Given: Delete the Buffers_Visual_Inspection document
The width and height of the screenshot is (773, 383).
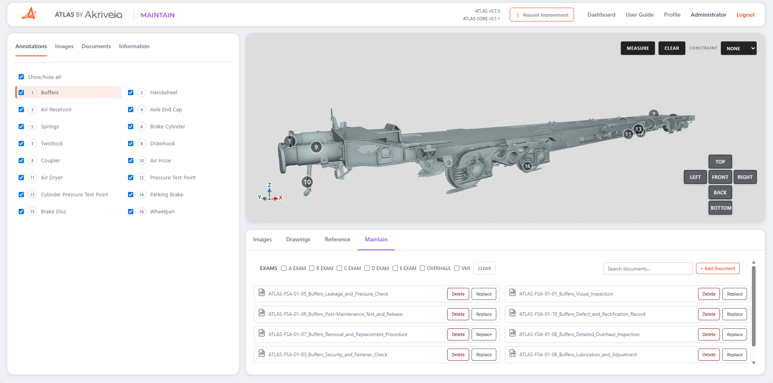Looking at the screenshot, I should point(709,294).
